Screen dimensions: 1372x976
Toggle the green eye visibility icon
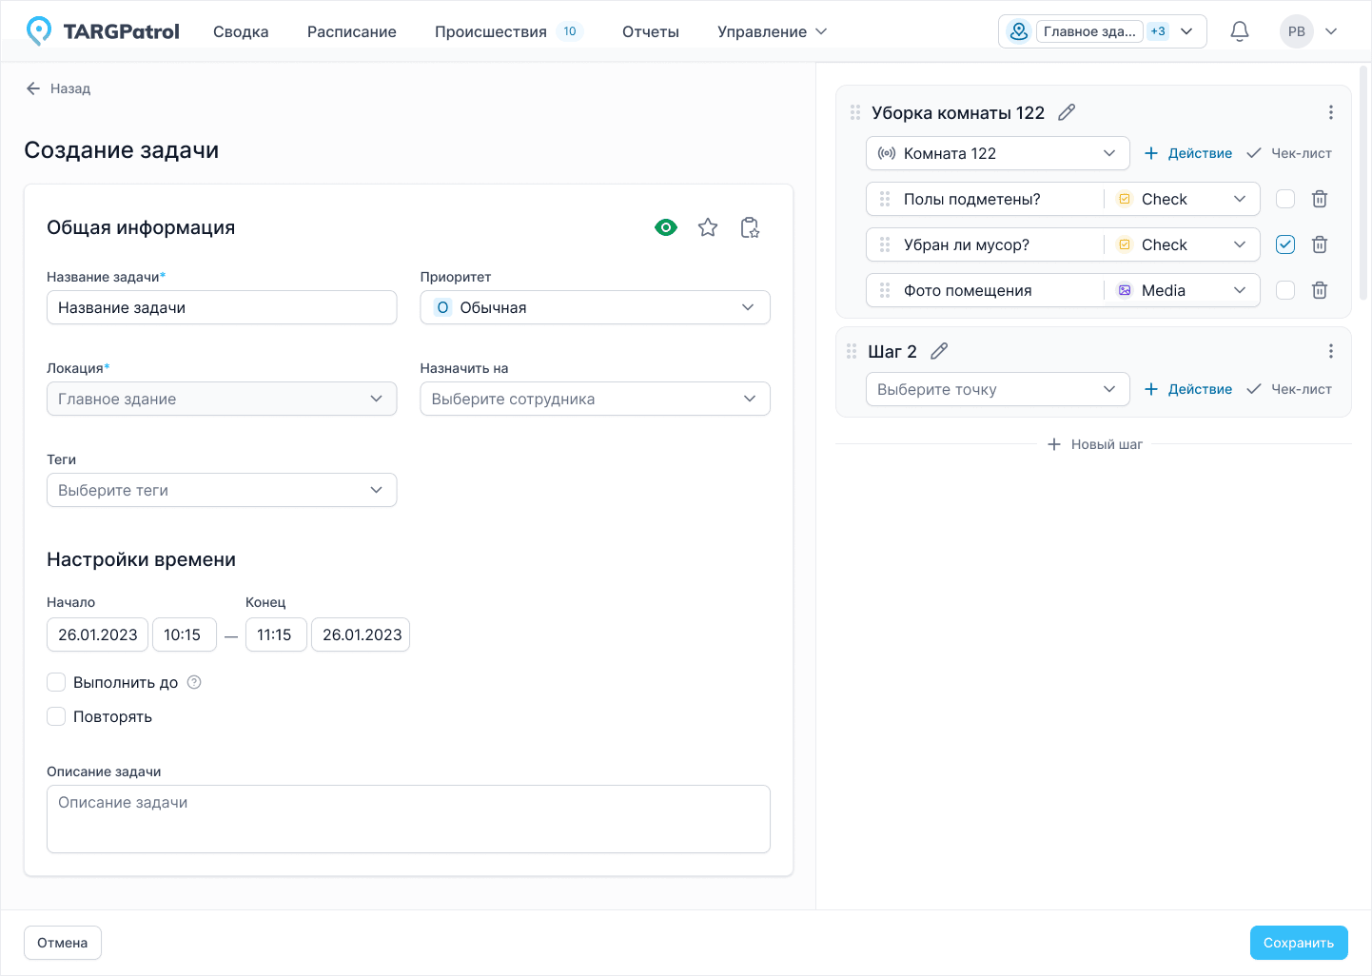coord(666,227)
